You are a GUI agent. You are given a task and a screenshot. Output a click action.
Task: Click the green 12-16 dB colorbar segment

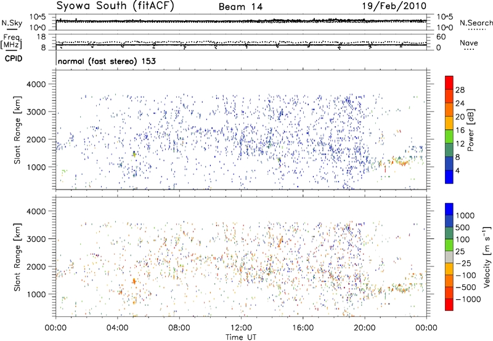tap(449, 136)
